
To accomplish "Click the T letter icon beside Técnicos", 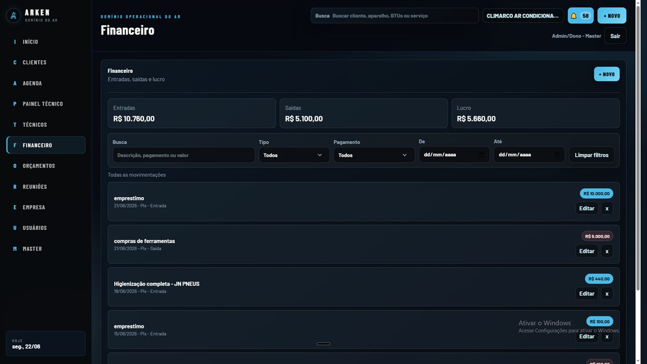I will pos(15,125).
